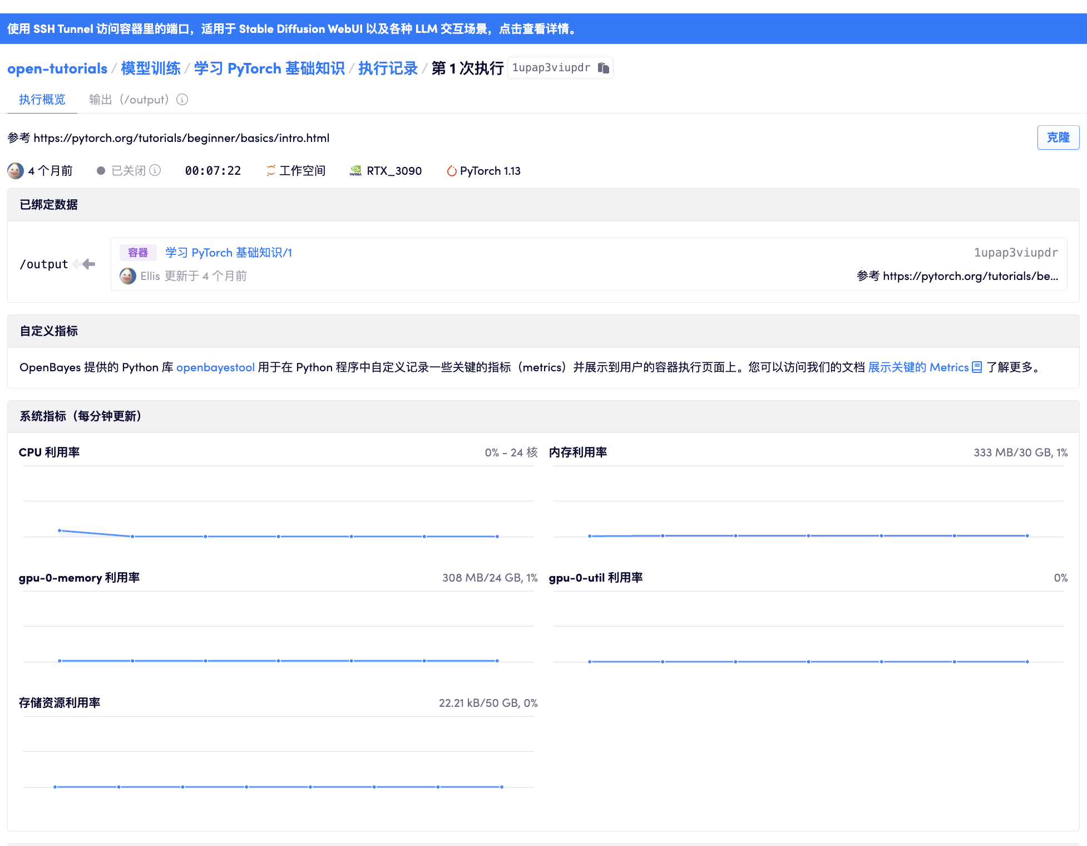Image resolution: width=1087 pixels, height=846 pixels.
Task: Open the openbayestool link
Action: [x=215, y=367]
